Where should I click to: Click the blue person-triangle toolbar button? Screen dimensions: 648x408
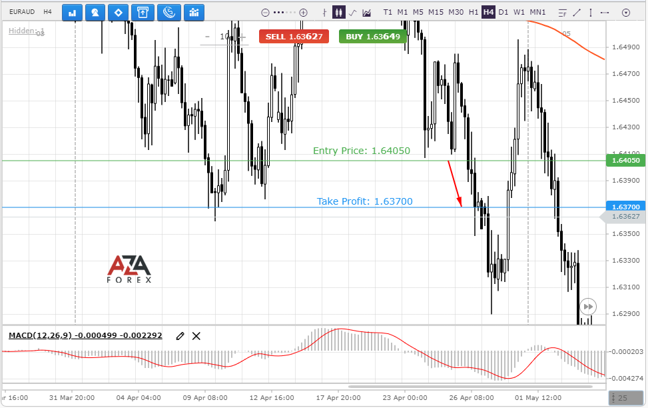coord(95,13)
